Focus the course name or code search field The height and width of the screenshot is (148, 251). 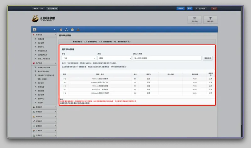click(x=167, y=58)
